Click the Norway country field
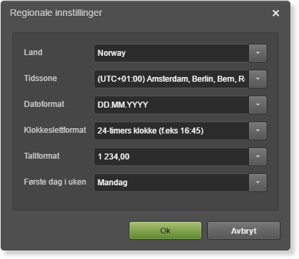The image size is (299, 259). click(171, 53)
